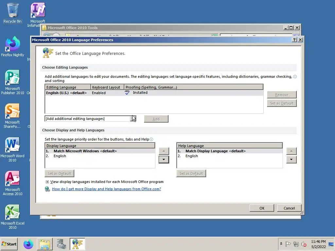Click the 'Installed' proofing status cell
The height and width of the screenshot is (251, 335).
(x=140, y=92)
